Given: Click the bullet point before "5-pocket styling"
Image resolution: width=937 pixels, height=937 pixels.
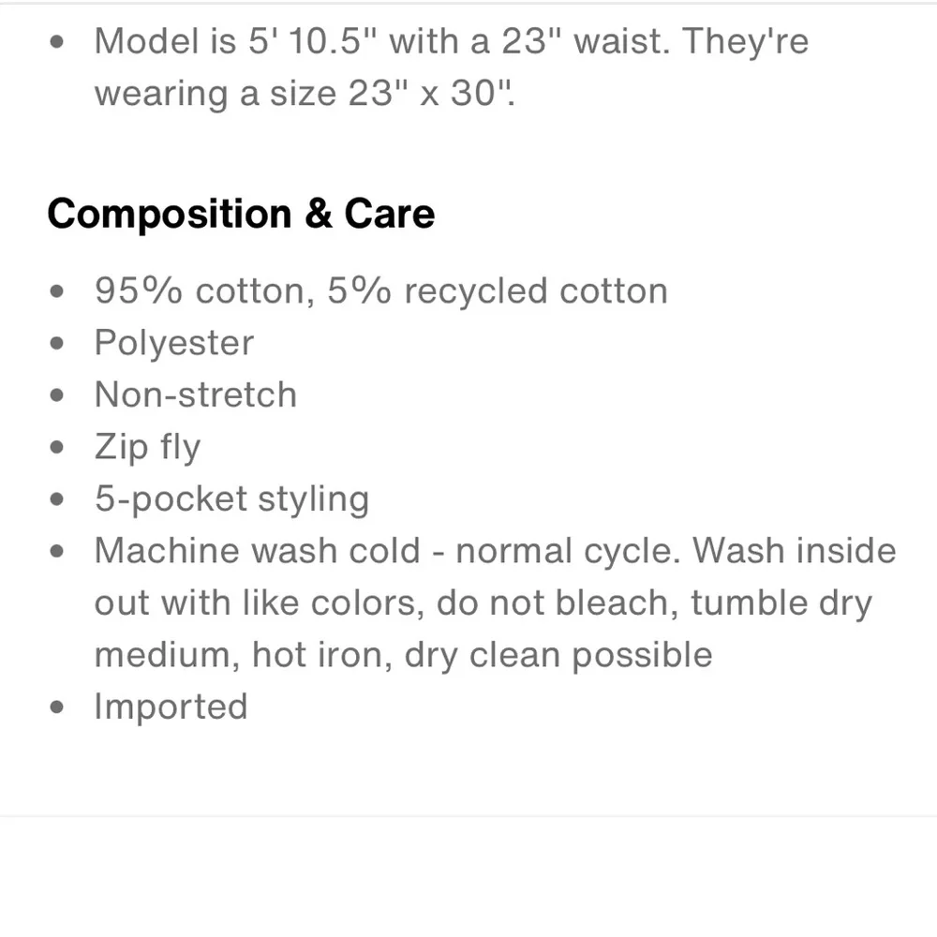Looking at the screenshot, I should pos(58,499).
